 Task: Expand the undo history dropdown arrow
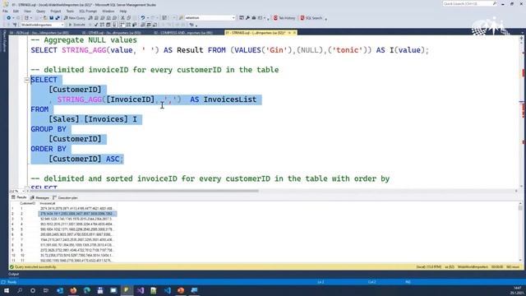pyautogui.click(x=148, y=18)
